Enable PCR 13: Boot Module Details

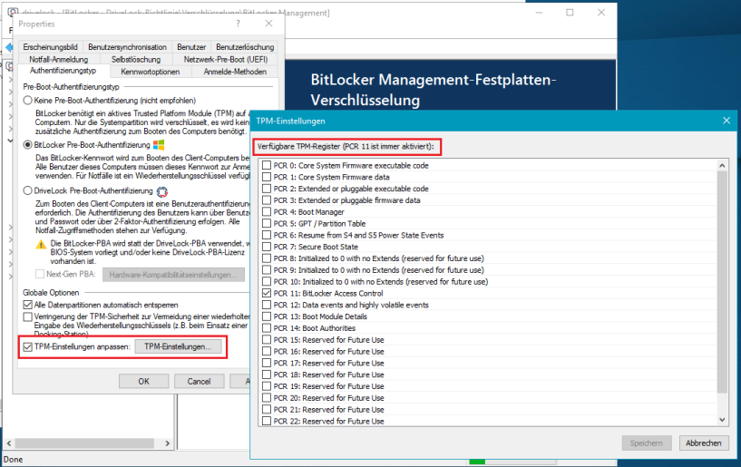tap(267, 316)
